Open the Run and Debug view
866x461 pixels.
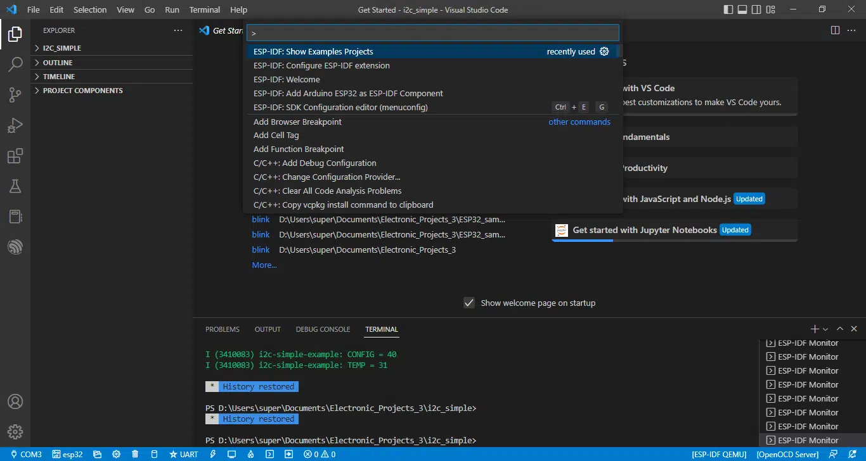click(15, 125)
